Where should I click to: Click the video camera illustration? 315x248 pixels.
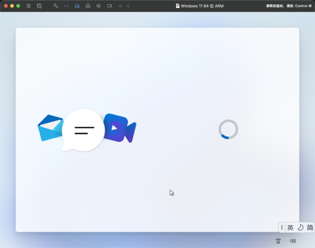120,128
